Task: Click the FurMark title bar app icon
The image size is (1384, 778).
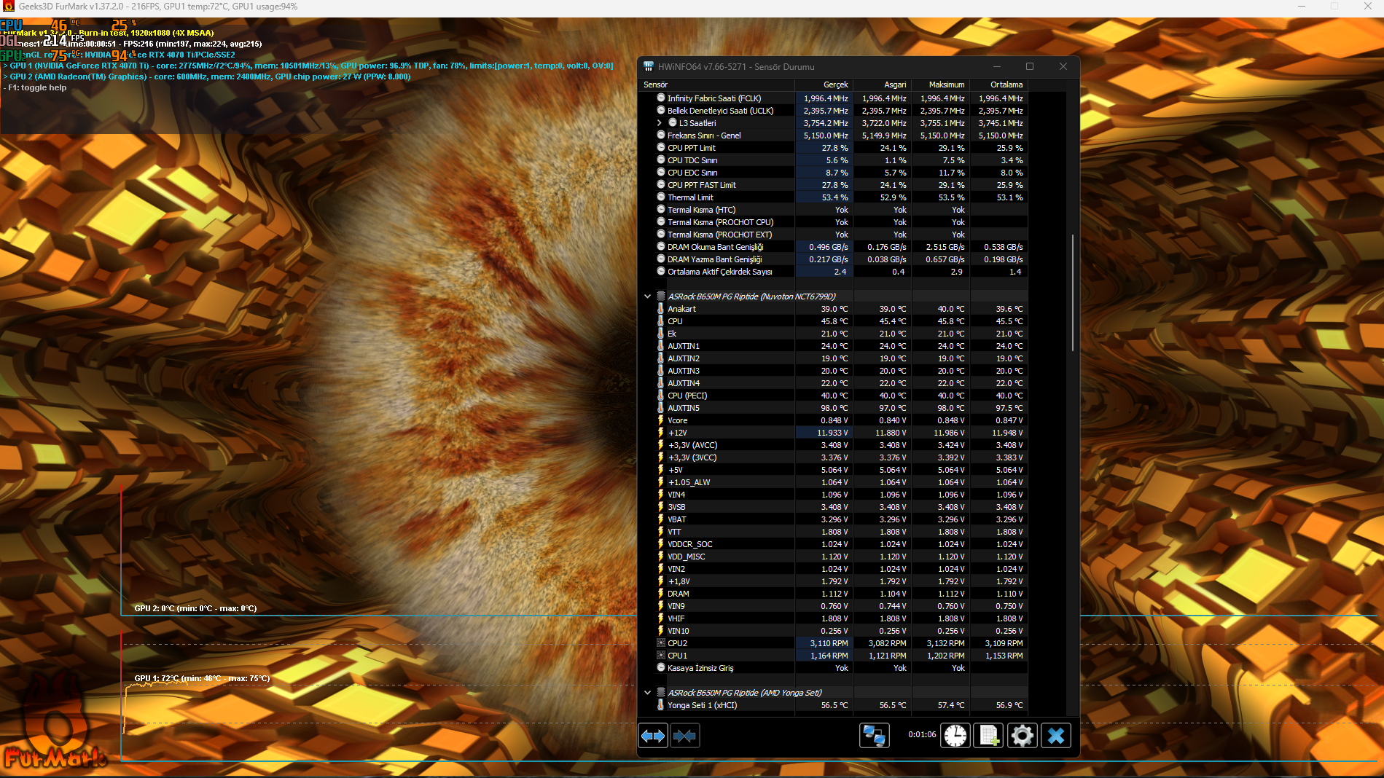Action: pos(9,7)
